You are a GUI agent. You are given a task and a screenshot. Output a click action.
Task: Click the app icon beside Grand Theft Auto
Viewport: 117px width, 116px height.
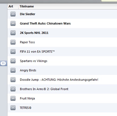click(13, 23)
